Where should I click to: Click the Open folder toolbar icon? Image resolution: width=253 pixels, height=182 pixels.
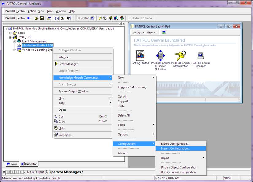point(36,18)
